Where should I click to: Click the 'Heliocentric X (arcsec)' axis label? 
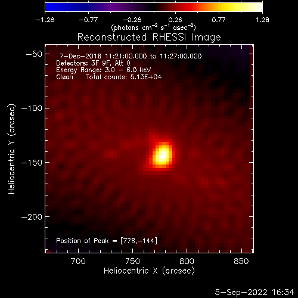(149, 271)
